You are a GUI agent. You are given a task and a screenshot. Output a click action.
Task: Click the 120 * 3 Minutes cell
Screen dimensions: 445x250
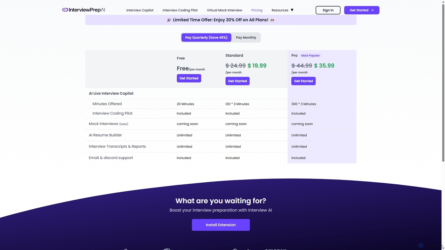click(237, 104)
